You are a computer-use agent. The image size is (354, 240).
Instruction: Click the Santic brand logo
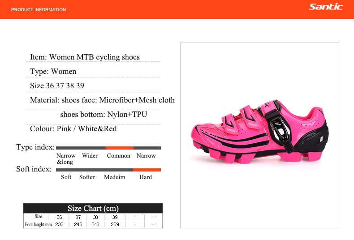click(326, 7)
